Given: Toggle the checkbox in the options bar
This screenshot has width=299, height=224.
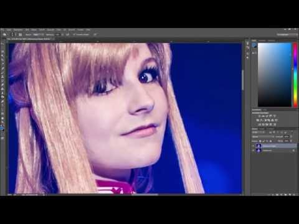Looking at the screenshot, I should (74, 34).
